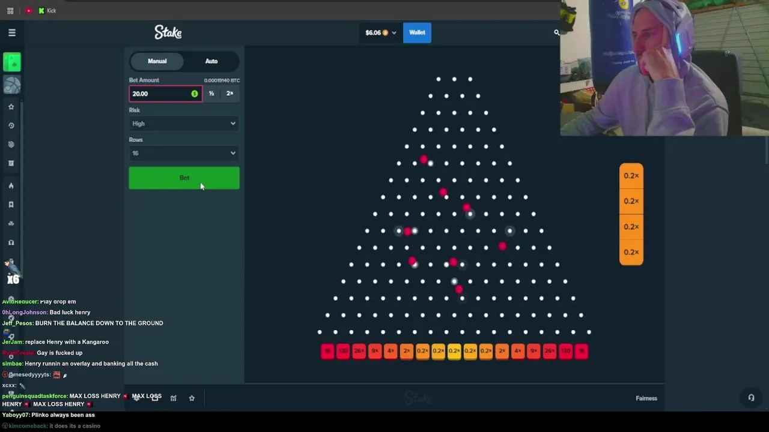Halve the bet with ½ button

211,94
